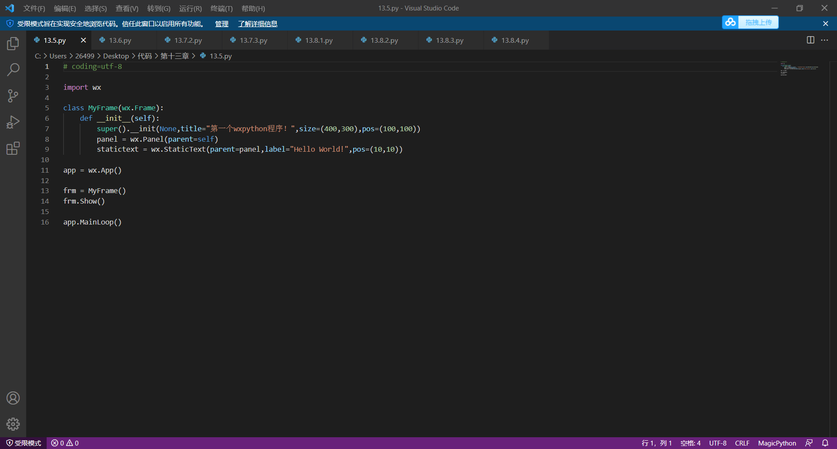
Task: Open Source Control view
Action: 13,96
